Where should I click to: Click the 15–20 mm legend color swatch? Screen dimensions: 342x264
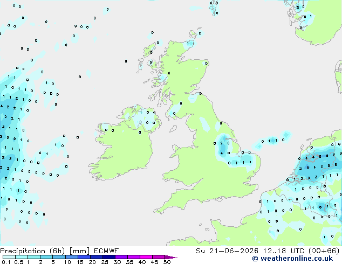coord(84,257)
